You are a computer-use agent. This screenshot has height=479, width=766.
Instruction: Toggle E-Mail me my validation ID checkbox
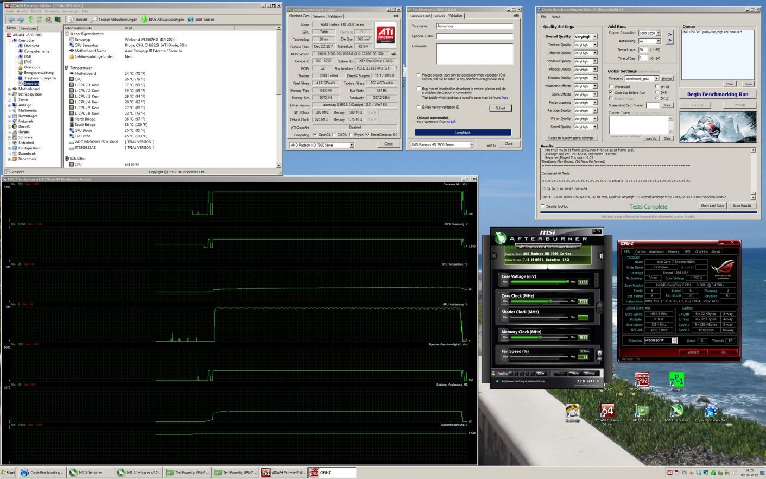coord(419,107)
